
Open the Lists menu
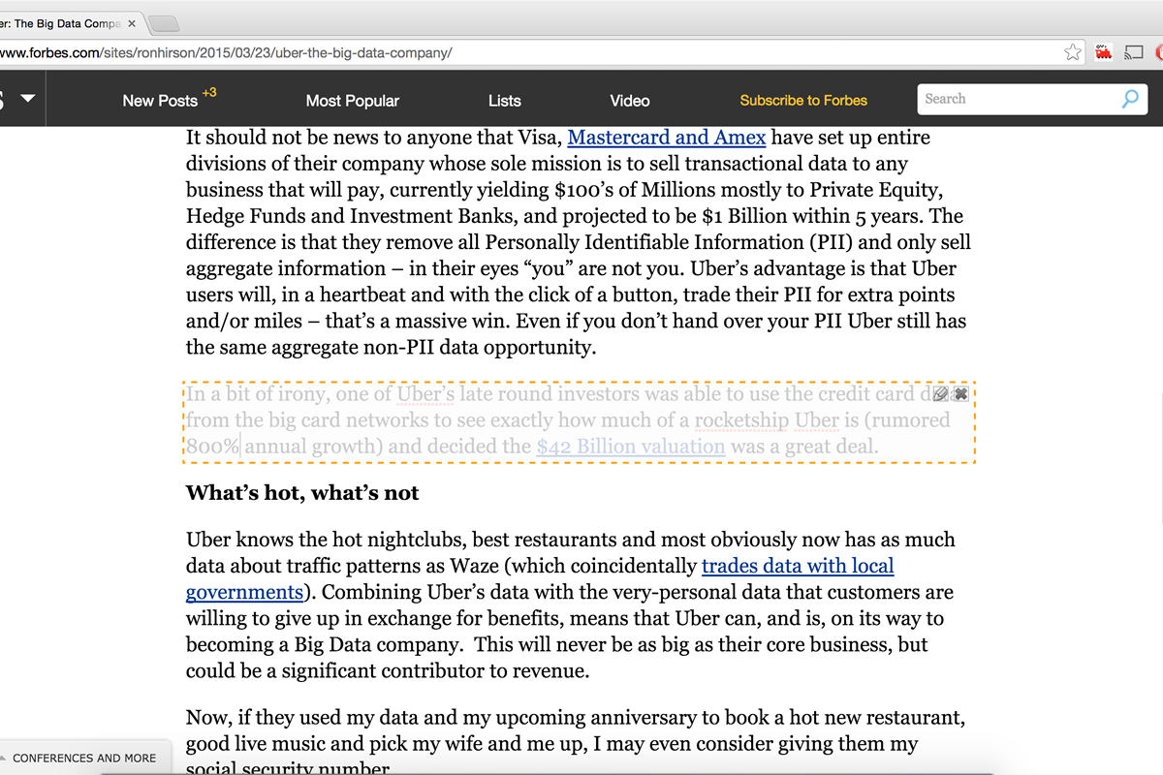pos(505,101)
